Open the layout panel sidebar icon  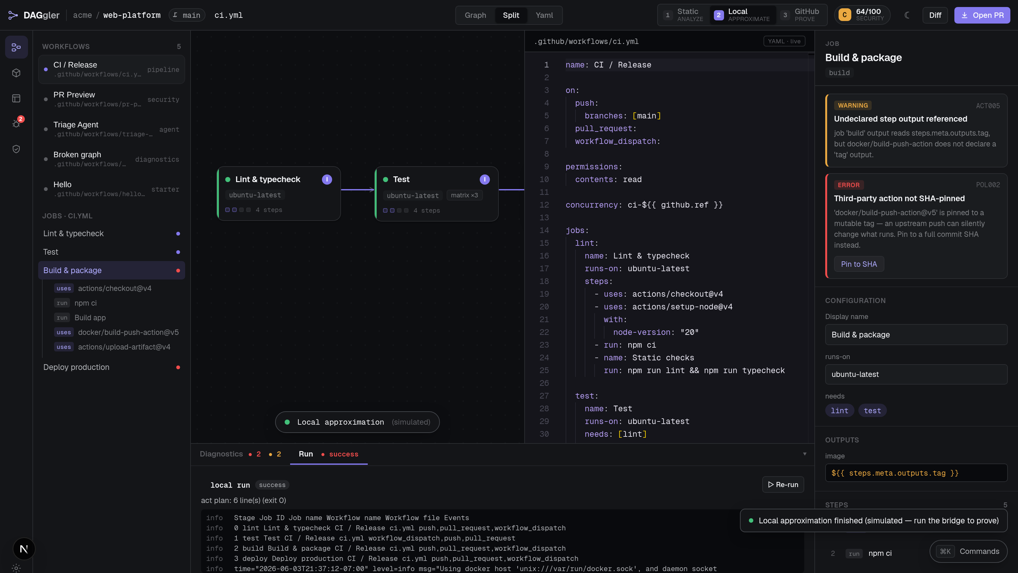click(16, 98)
